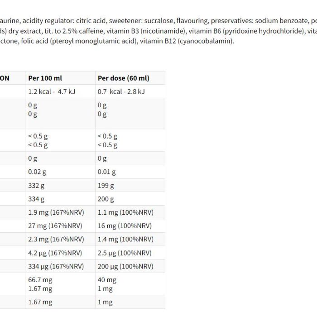Select the '334 µg (167%NRV)' cell
Viewport: 317px width, 317px height.
point(60,266)
